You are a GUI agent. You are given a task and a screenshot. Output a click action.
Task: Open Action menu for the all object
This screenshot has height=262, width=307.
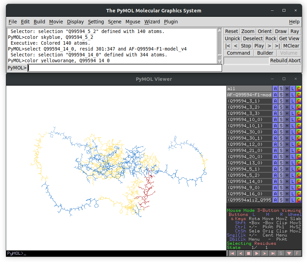(x=275, y=89)
